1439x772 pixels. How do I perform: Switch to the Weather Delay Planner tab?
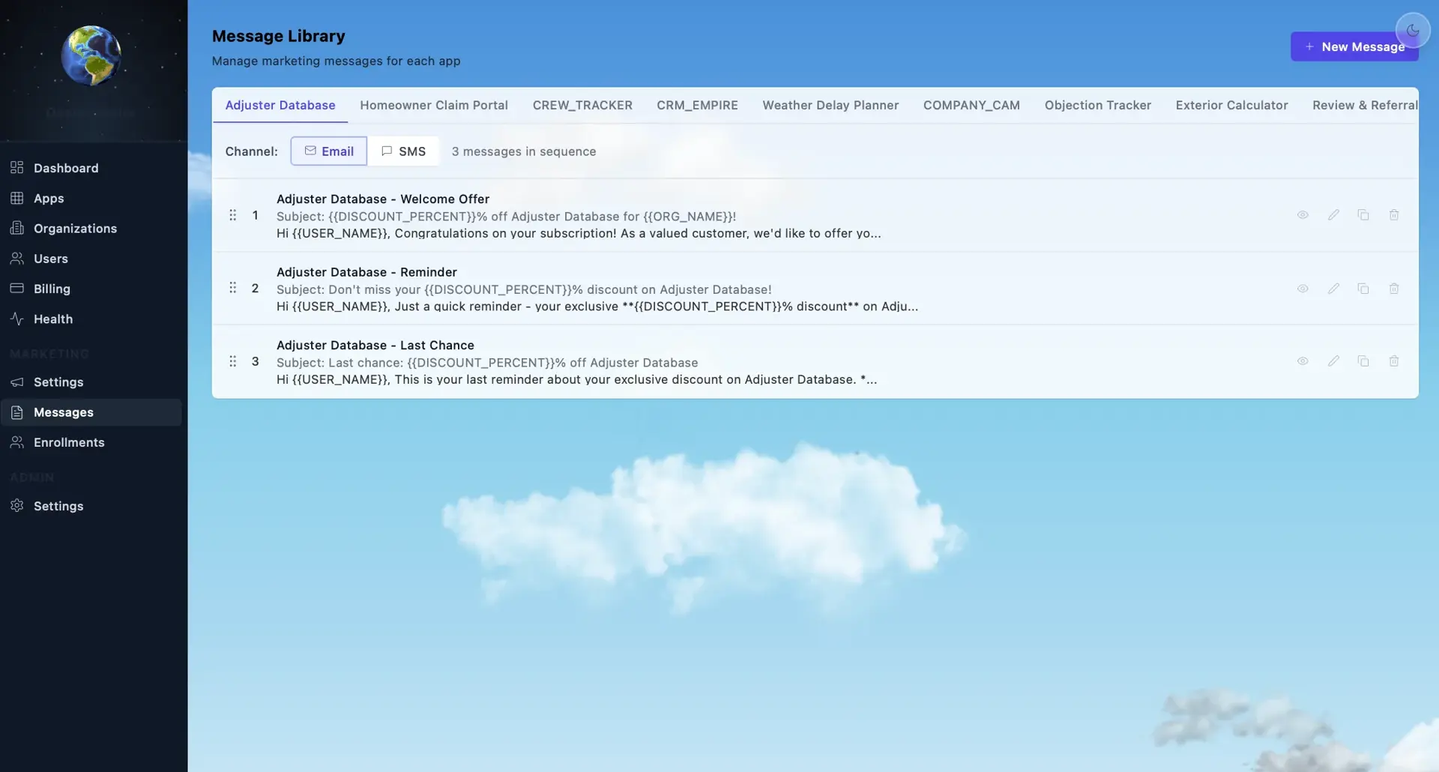[x=830, y=105]
